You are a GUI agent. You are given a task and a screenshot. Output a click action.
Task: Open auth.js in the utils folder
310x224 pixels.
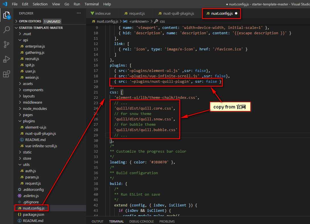(x=31, y=171)
